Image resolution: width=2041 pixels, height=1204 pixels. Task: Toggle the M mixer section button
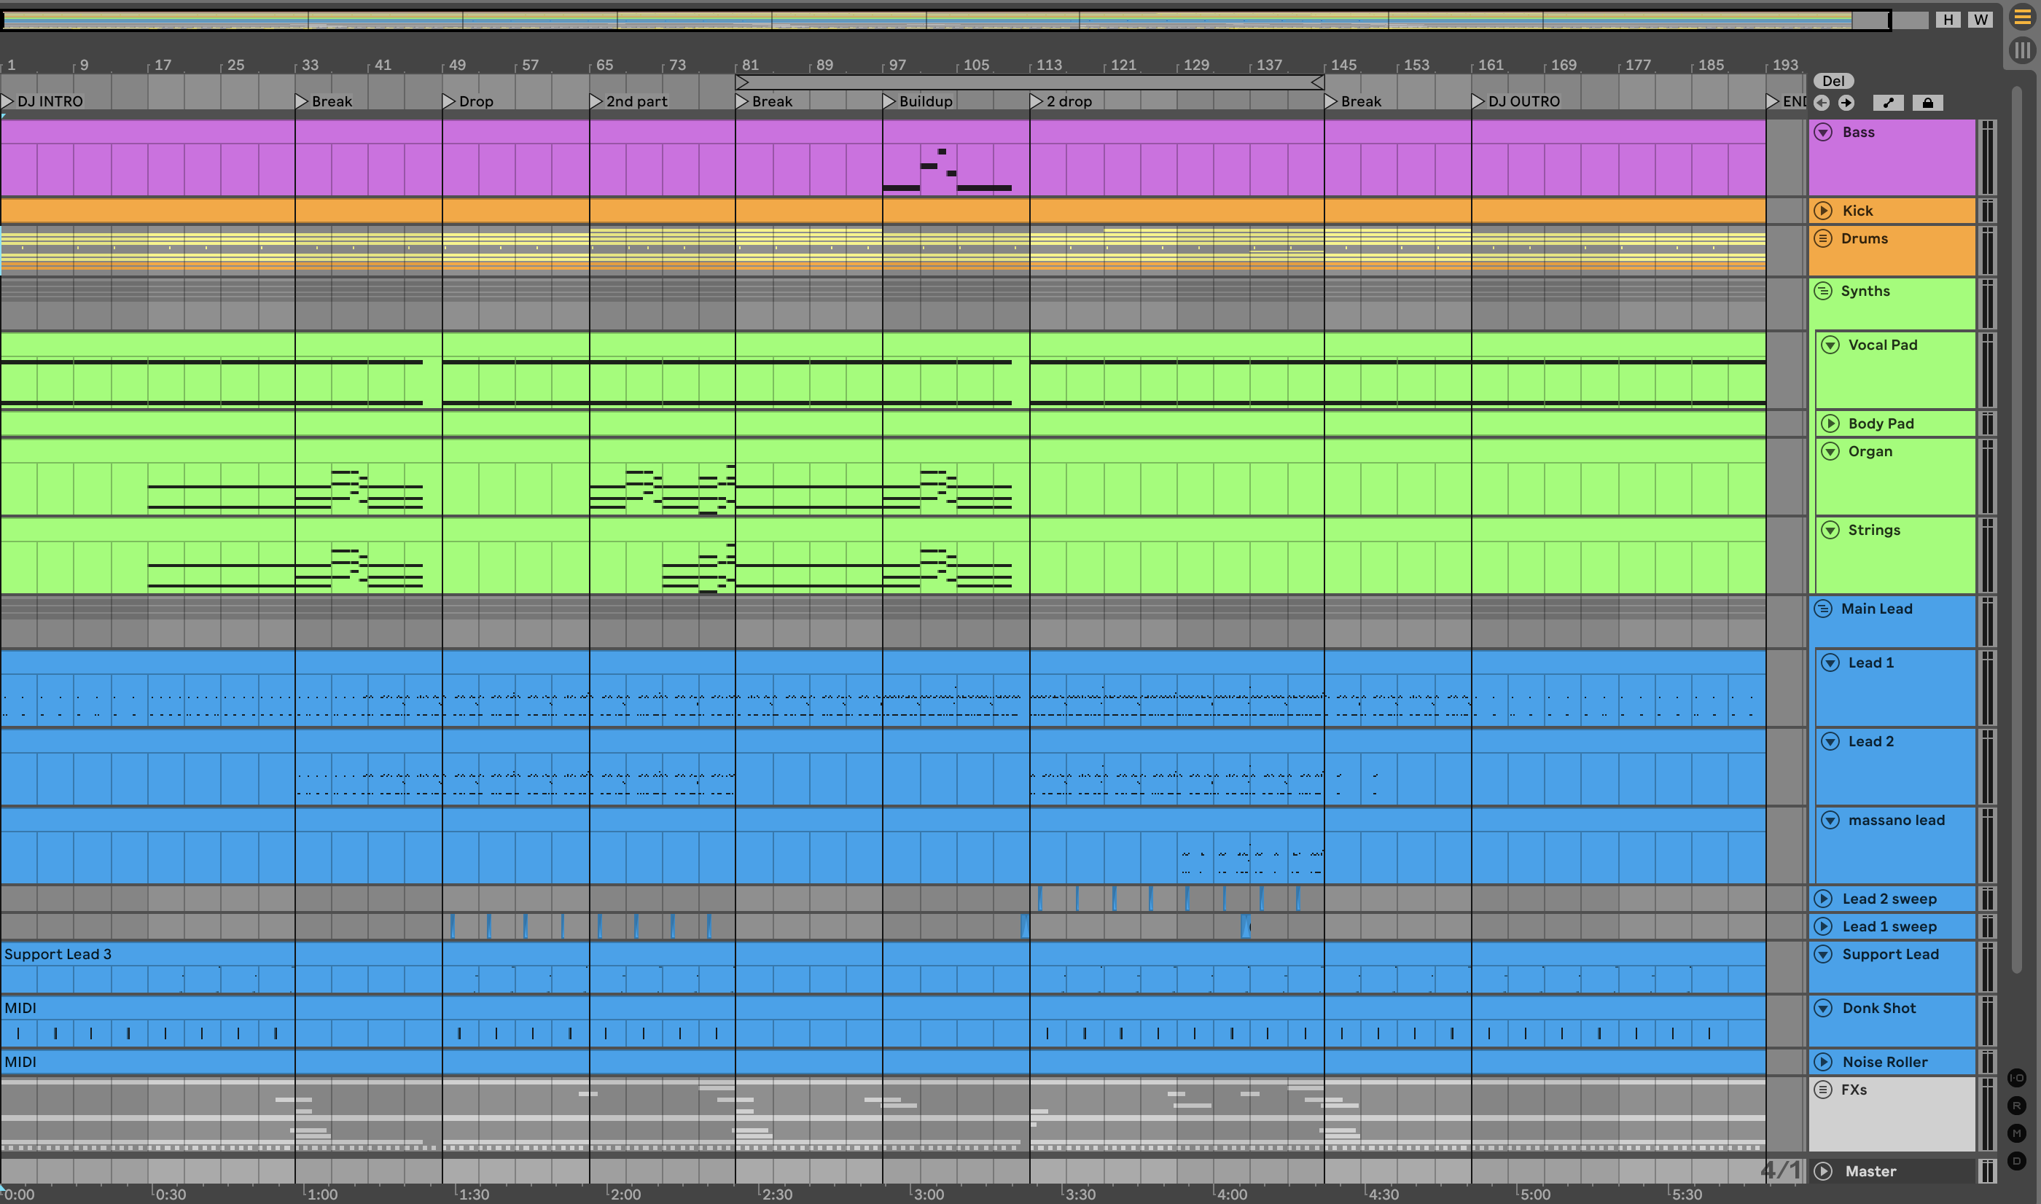(2017, 1133)
